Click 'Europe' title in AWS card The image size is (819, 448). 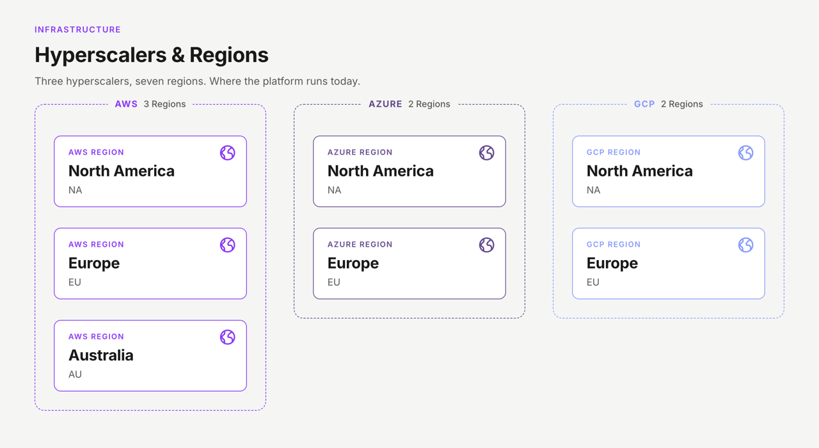tap(94, 263)
